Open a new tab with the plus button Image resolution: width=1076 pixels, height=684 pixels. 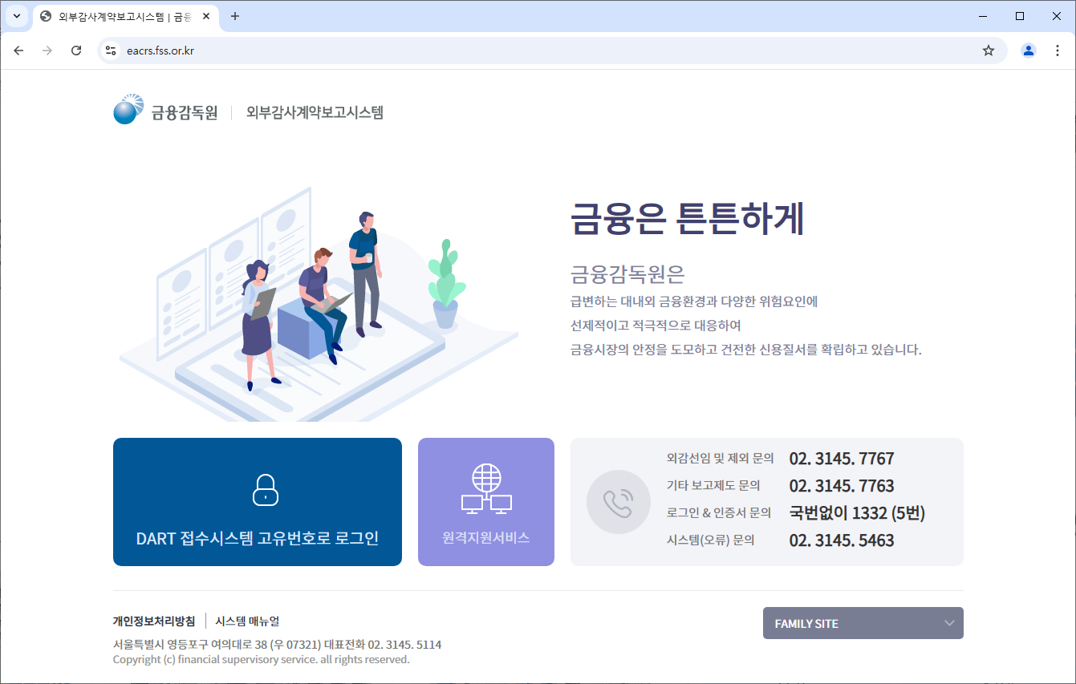pyautogui.click(x=235, y=16)
